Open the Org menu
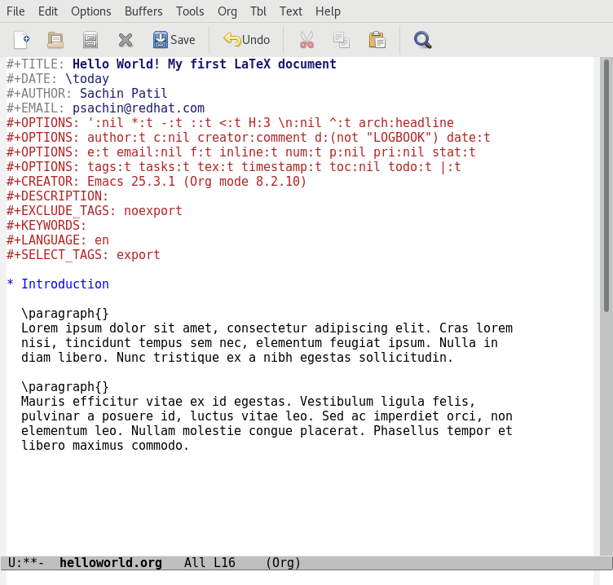This screenshot has height=585, width=613. [227, 11]
